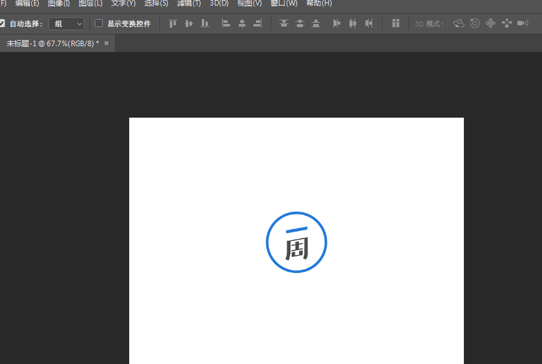
Task: Close the 未标题-1 document tab
Action: coord(106,43)
